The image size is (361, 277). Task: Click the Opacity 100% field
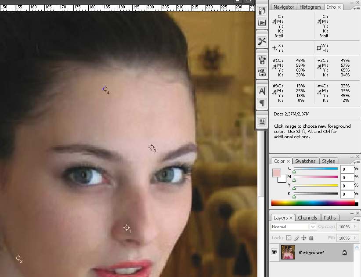click(344, 227)
